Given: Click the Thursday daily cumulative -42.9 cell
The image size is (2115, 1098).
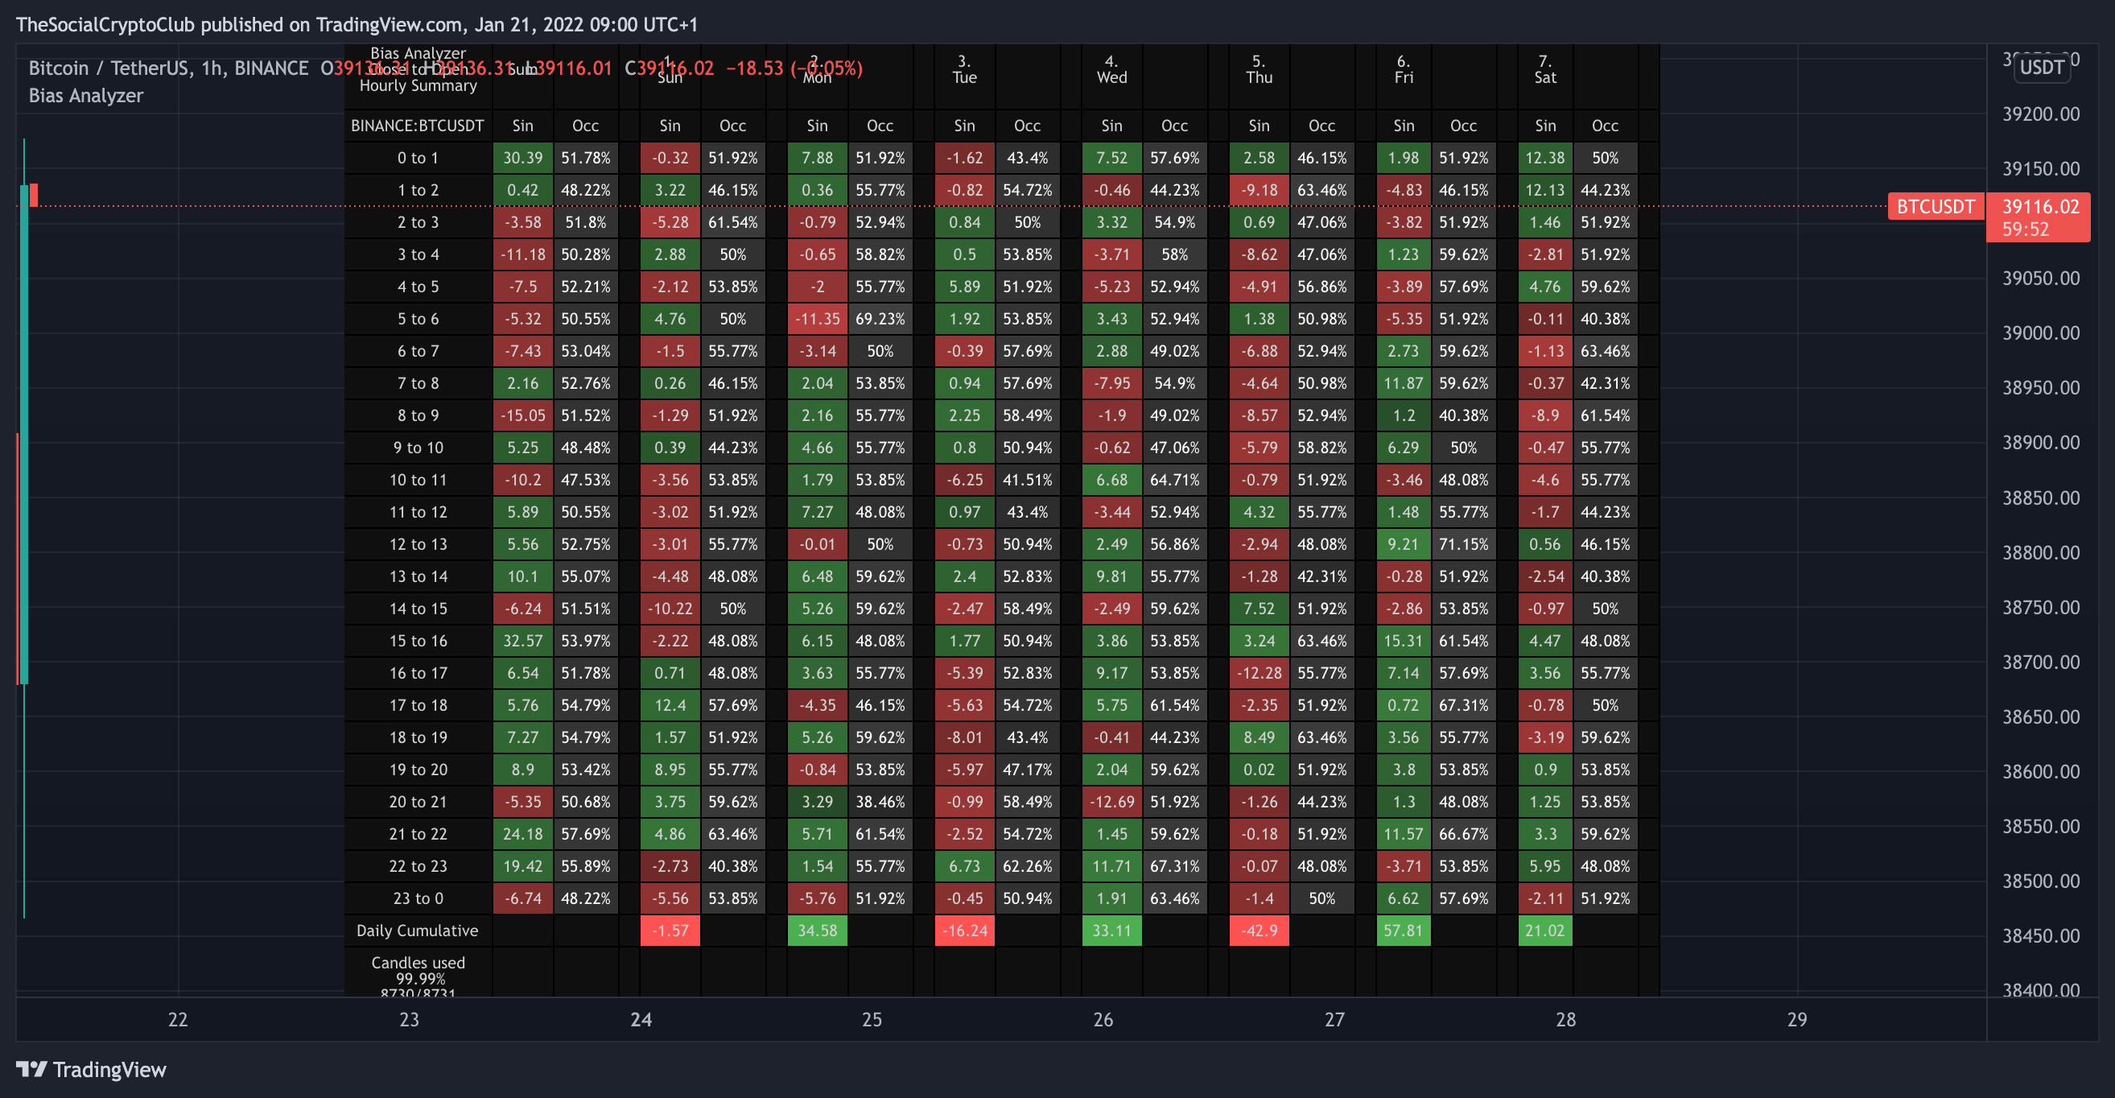Looking at the screenshot, I should (1258, 931).
